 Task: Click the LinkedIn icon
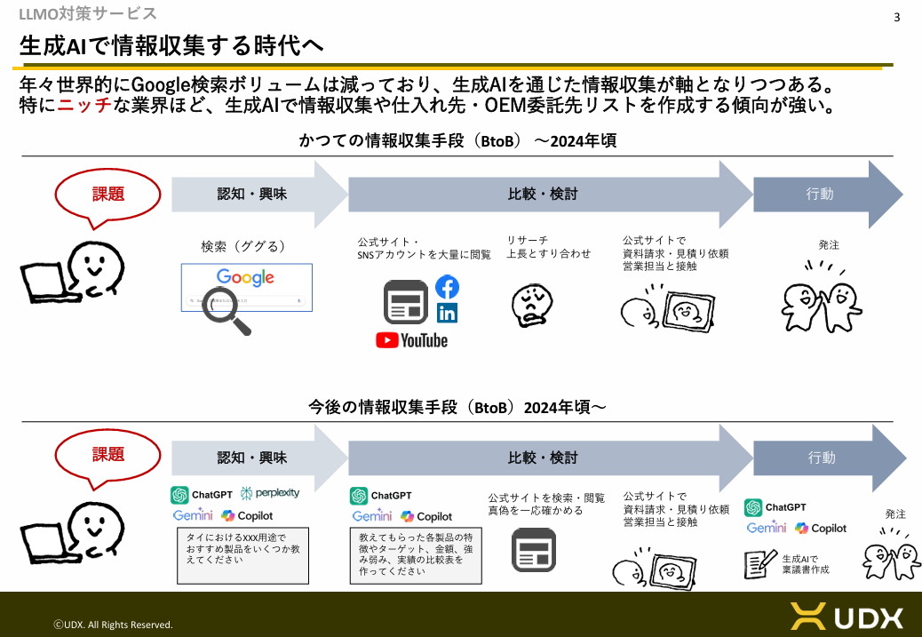click(448, 313)
